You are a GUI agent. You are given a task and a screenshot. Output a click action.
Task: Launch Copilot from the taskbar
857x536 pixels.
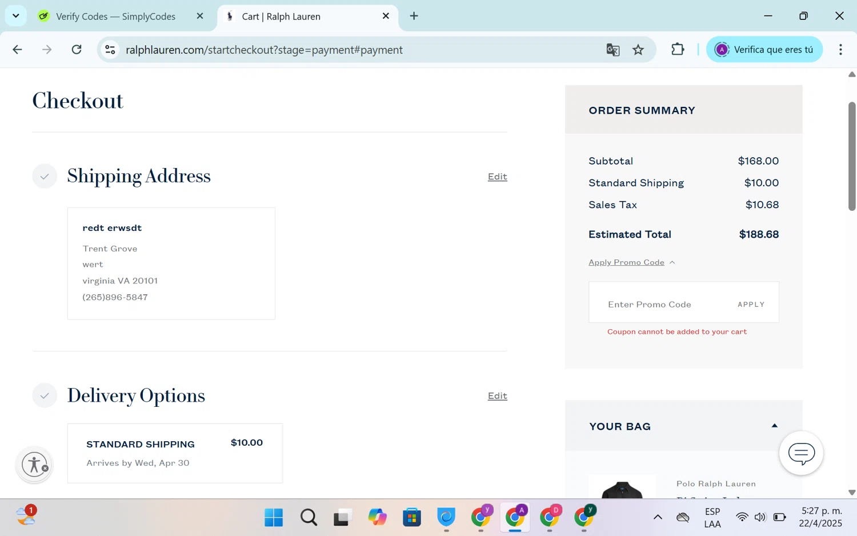(377, 517)
